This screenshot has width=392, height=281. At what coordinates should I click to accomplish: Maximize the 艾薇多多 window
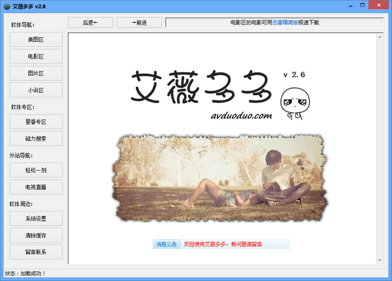click(362, 5)
